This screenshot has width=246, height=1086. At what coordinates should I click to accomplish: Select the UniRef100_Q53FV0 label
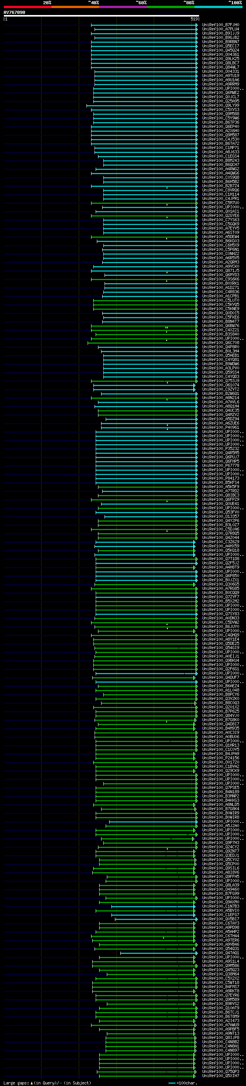(x=221, y=512)
